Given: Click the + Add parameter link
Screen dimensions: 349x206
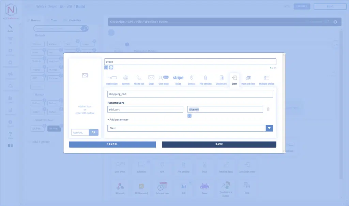Looking at the screenshot, I should point(118,120).
